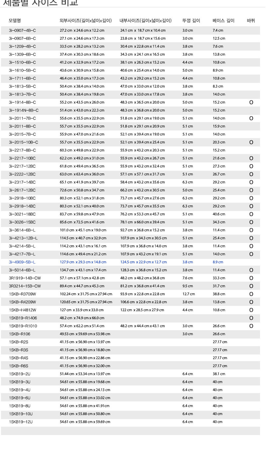Click external size of 1SKB-R106
Image resolution: width=266 pixels, height=450 pixels.
point(85,334)
